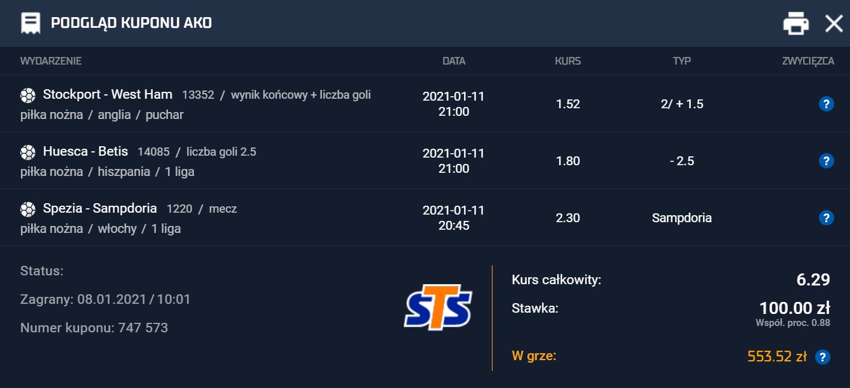Click the Sampdoria bet type value
The image size is (850, 388).
681,218
